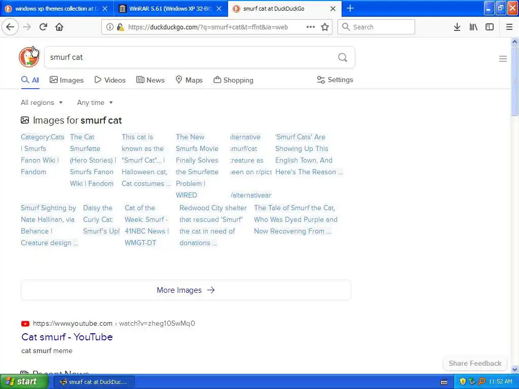The width and height of the screenshot is (519, 389).
Task: Open 'This cat is known as' link
Action: click(146, 160)
